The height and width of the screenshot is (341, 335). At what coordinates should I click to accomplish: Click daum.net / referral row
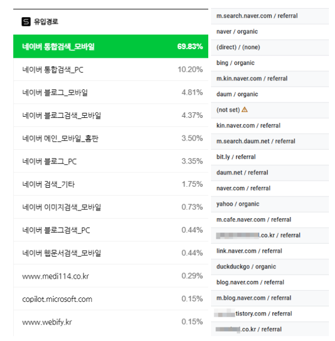pos(270,172)
